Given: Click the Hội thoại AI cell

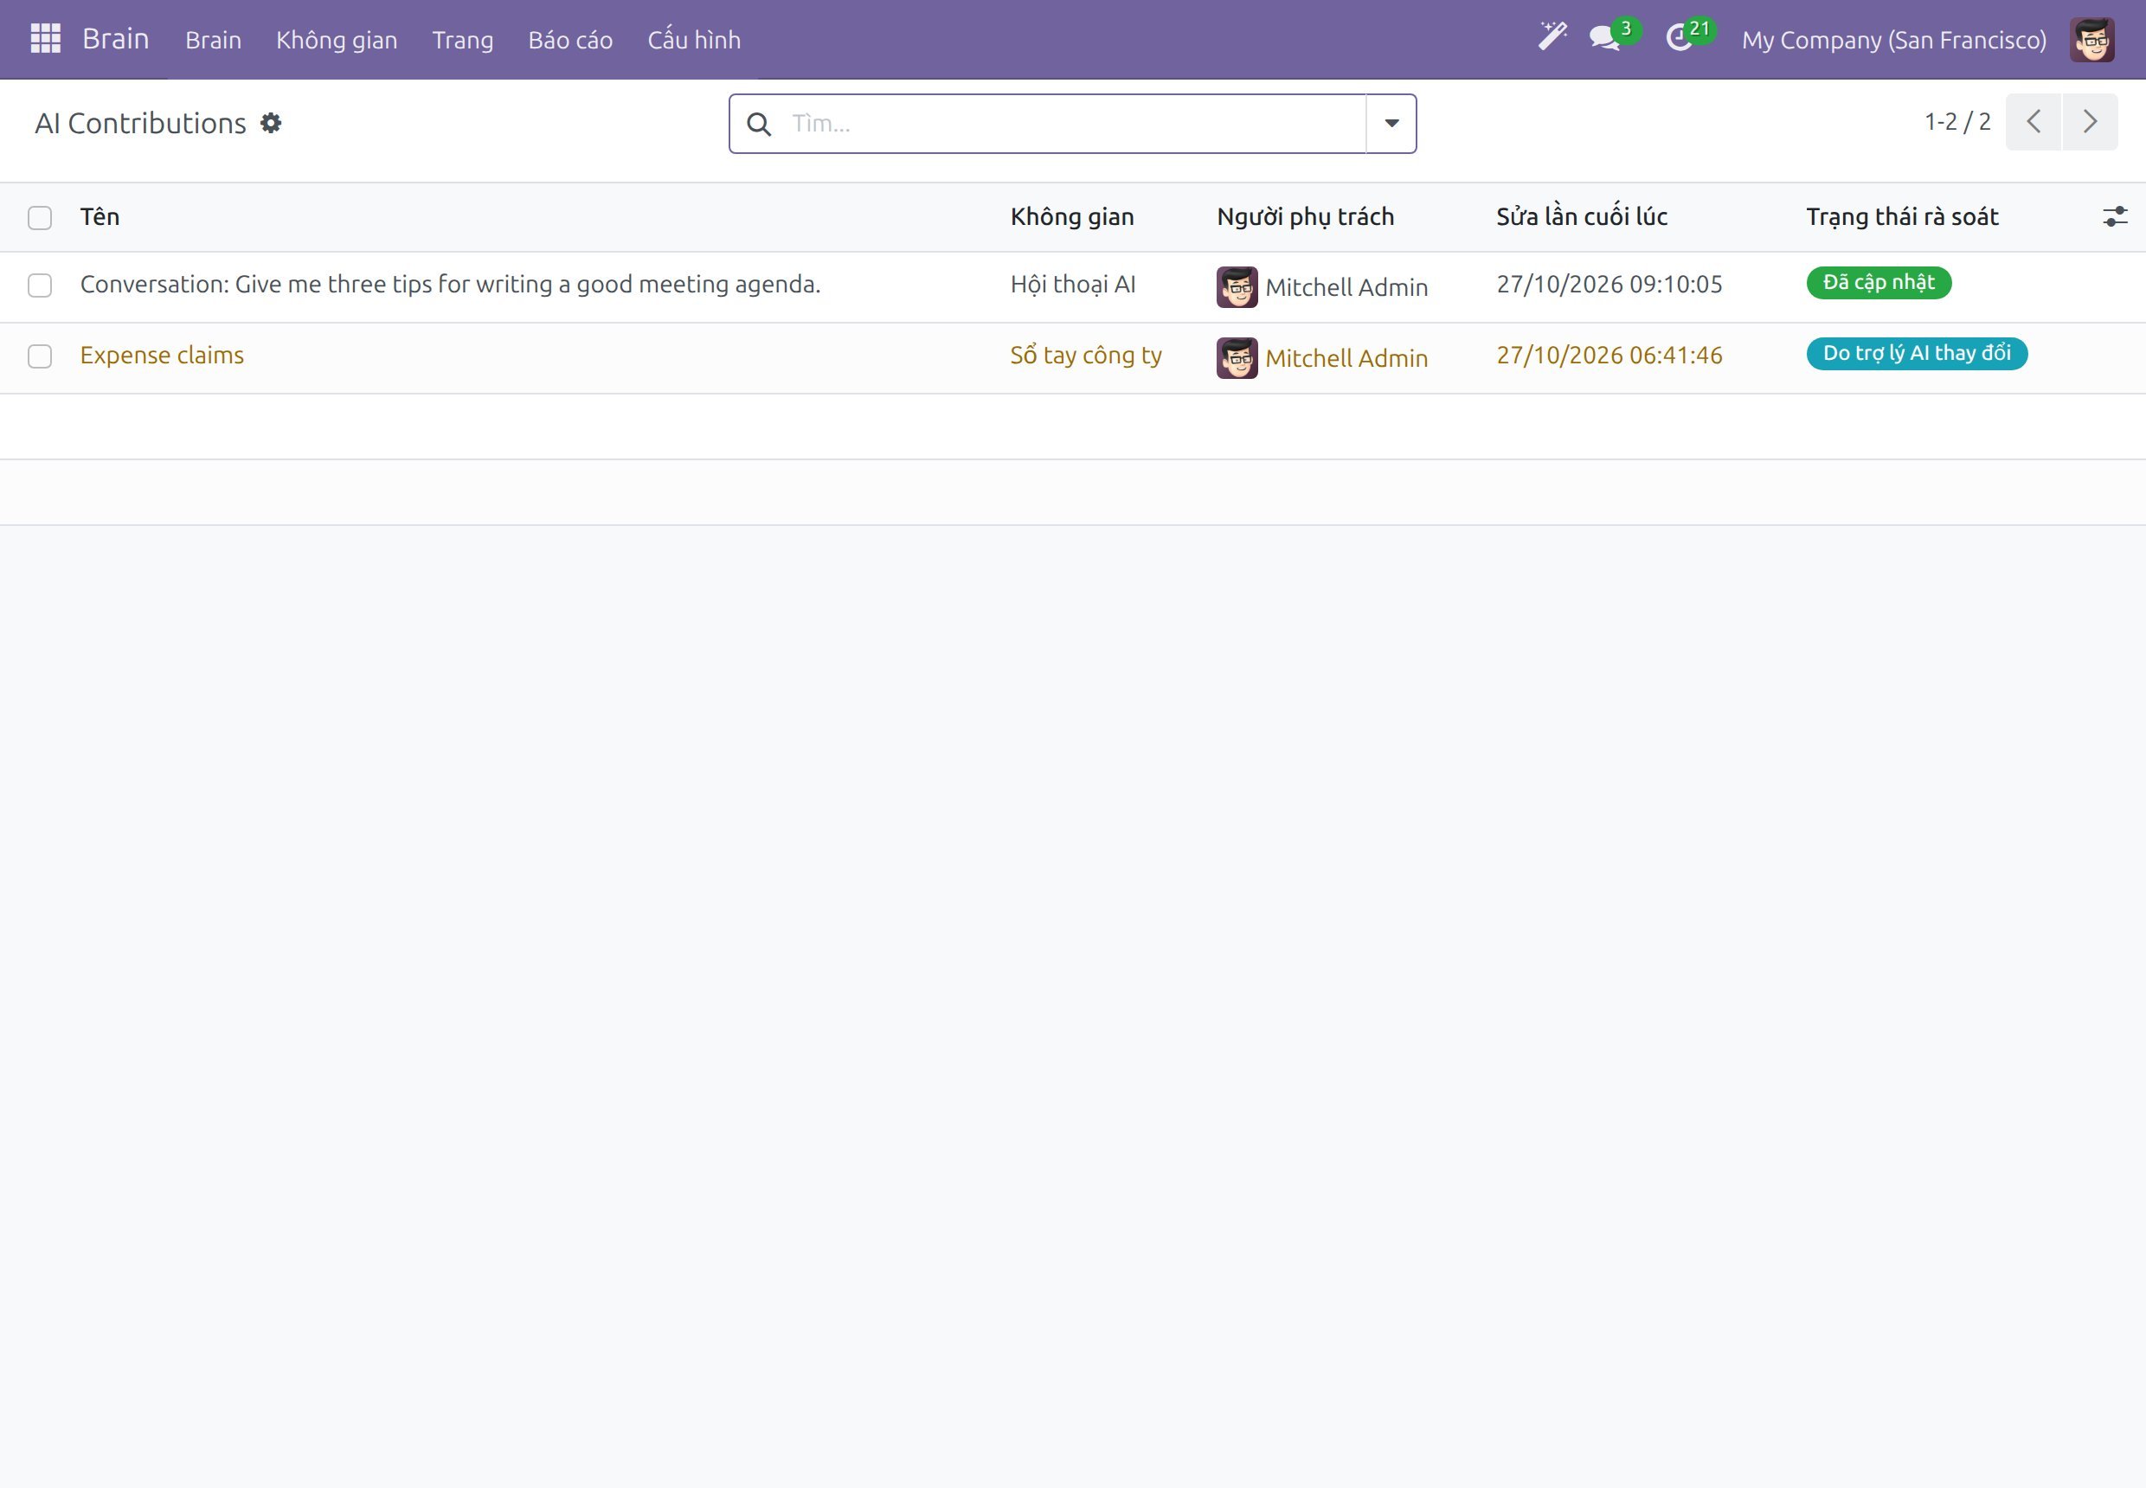Looking at the screenshot, I should point(1072,285).
